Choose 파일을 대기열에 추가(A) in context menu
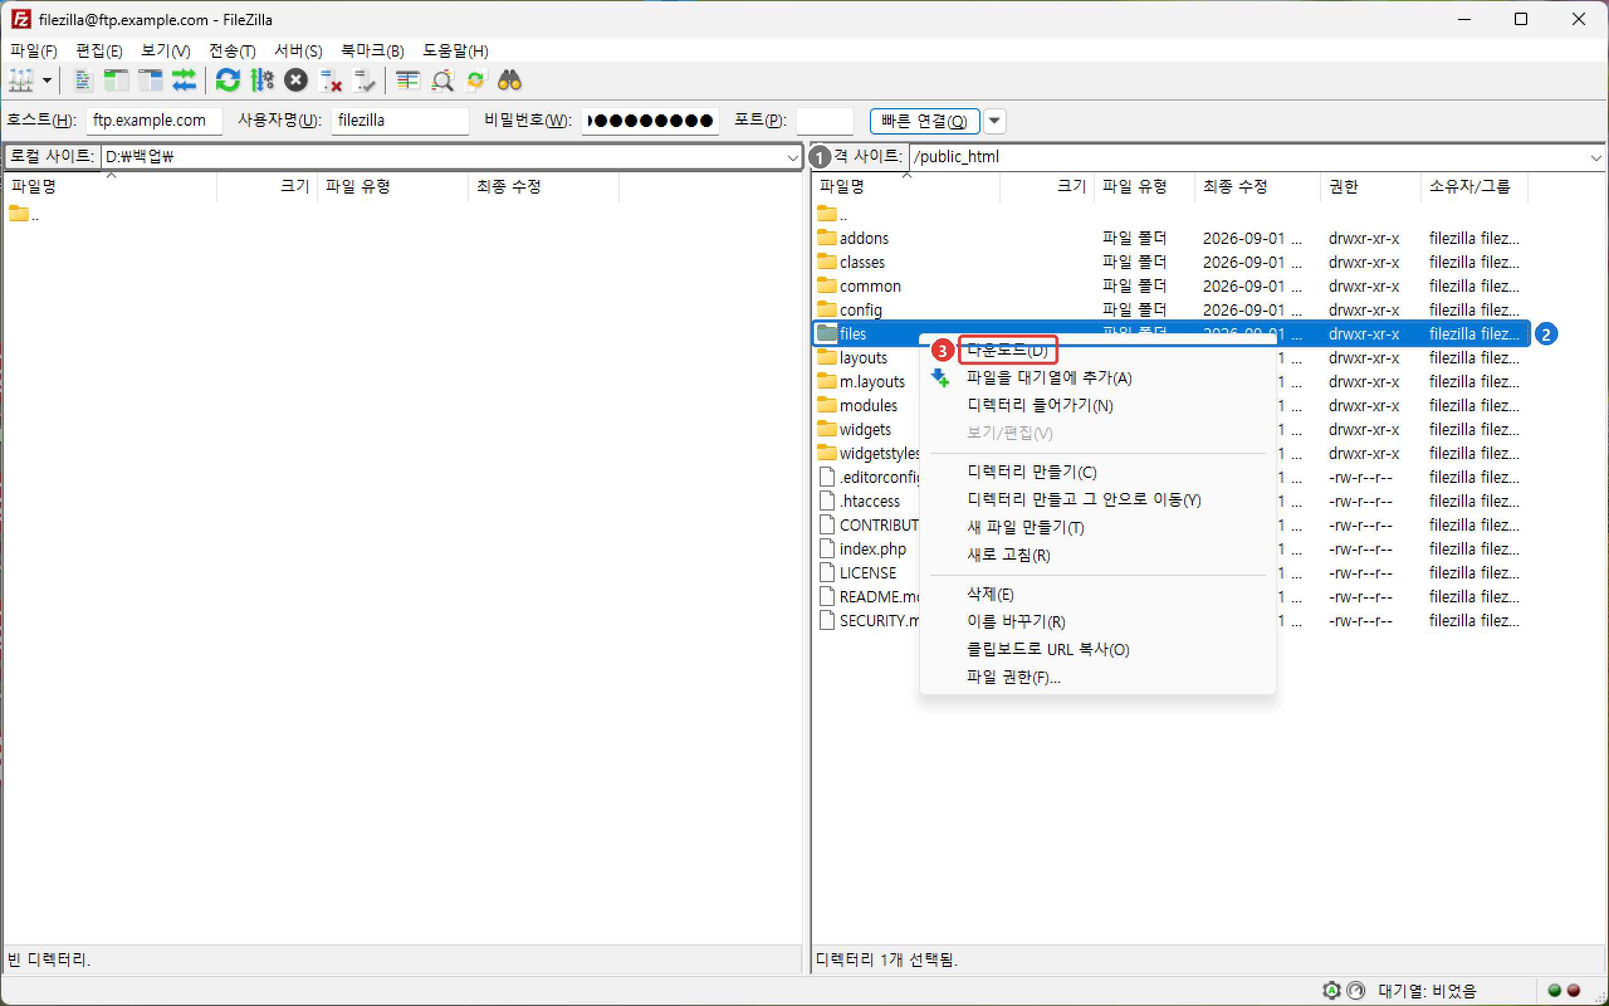 point(1097,378)
